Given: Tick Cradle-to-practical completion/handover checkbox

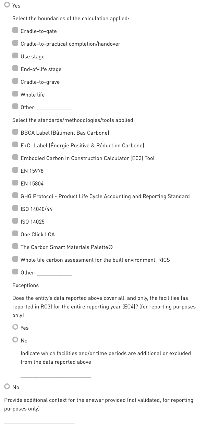Looking at the screenshot, I should pyautogui.click(x=15, y=43).
